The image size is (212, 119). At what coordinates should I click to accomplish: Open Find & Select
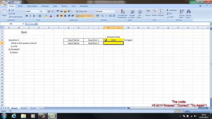tap(188, 14)
